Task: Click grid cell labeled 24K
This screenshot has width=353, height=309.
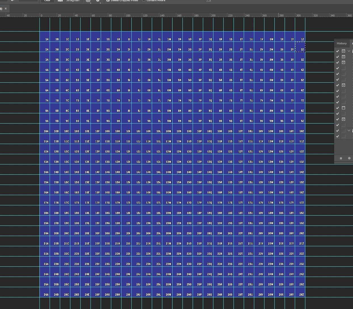Action: [147, 272]
